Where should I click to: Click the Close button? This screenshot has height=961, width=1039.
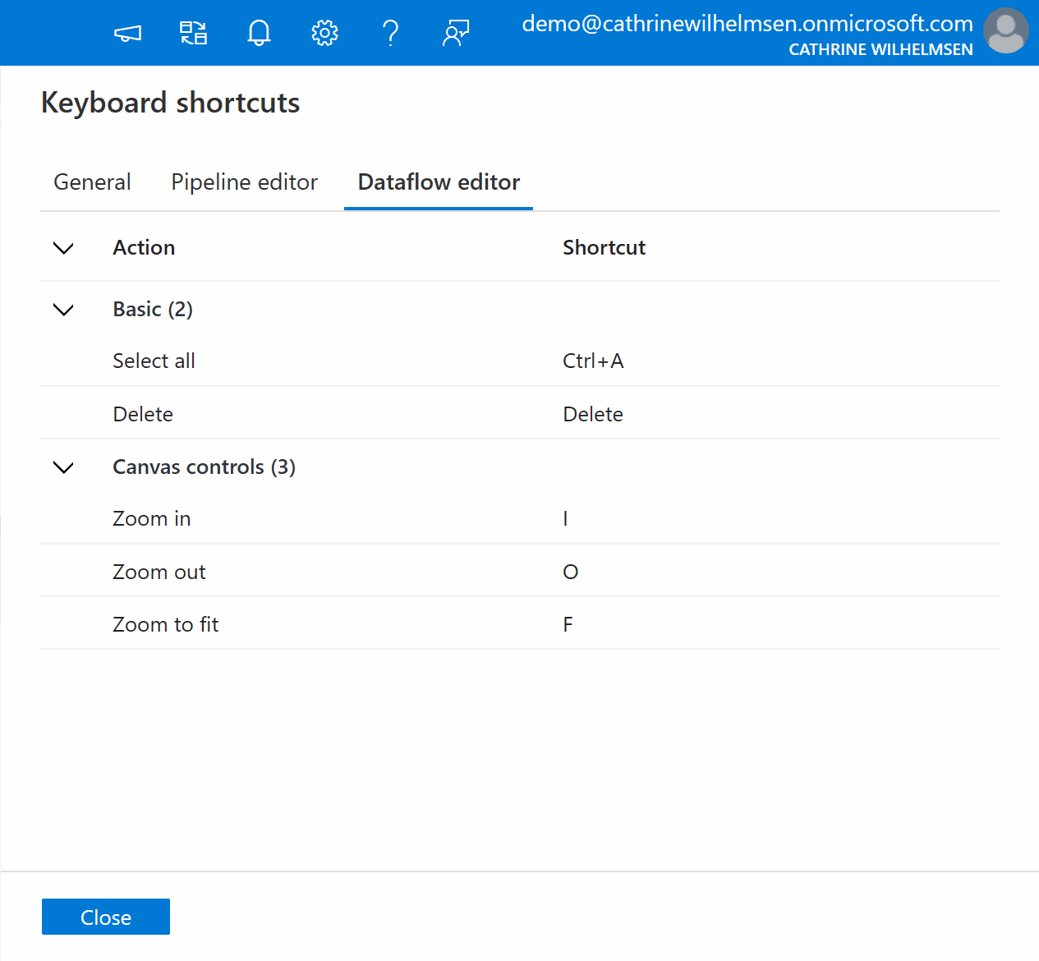pos(106,917)
